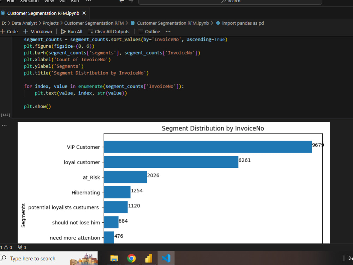Run All notebook cells

point(72,31)
